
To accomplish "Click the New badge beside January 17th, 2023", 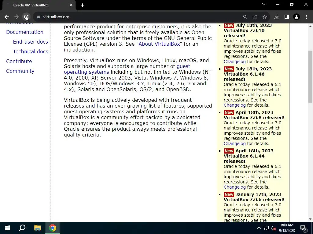I will point(229,195).
